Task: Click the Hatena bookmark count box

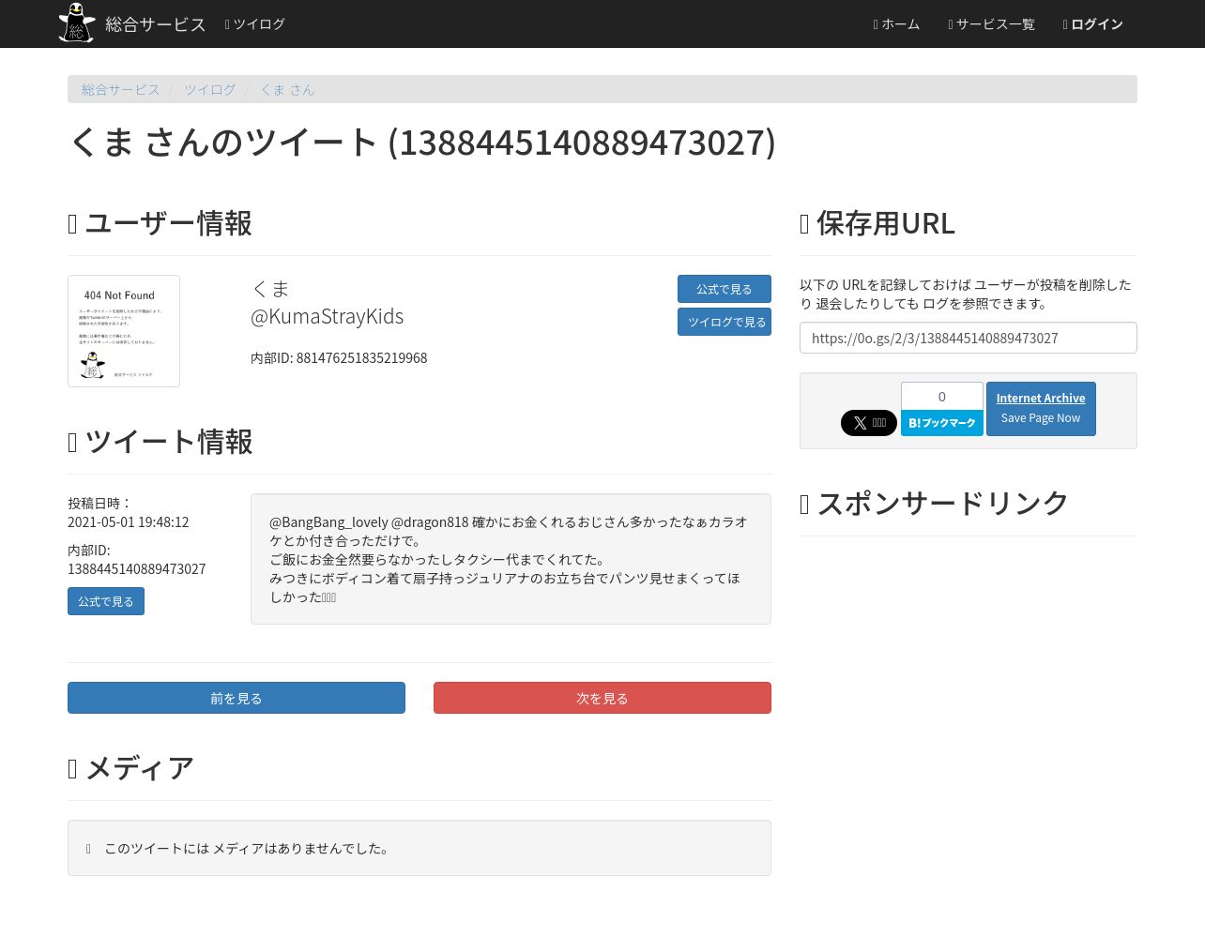Action: 941,396
